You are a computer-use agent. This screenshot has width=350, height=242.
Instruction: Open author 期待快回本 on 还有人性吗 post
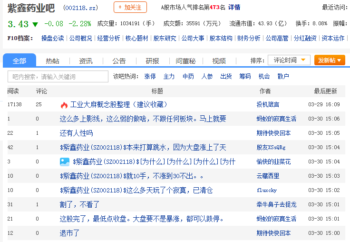pyautogui.click(x=273, y=133)
